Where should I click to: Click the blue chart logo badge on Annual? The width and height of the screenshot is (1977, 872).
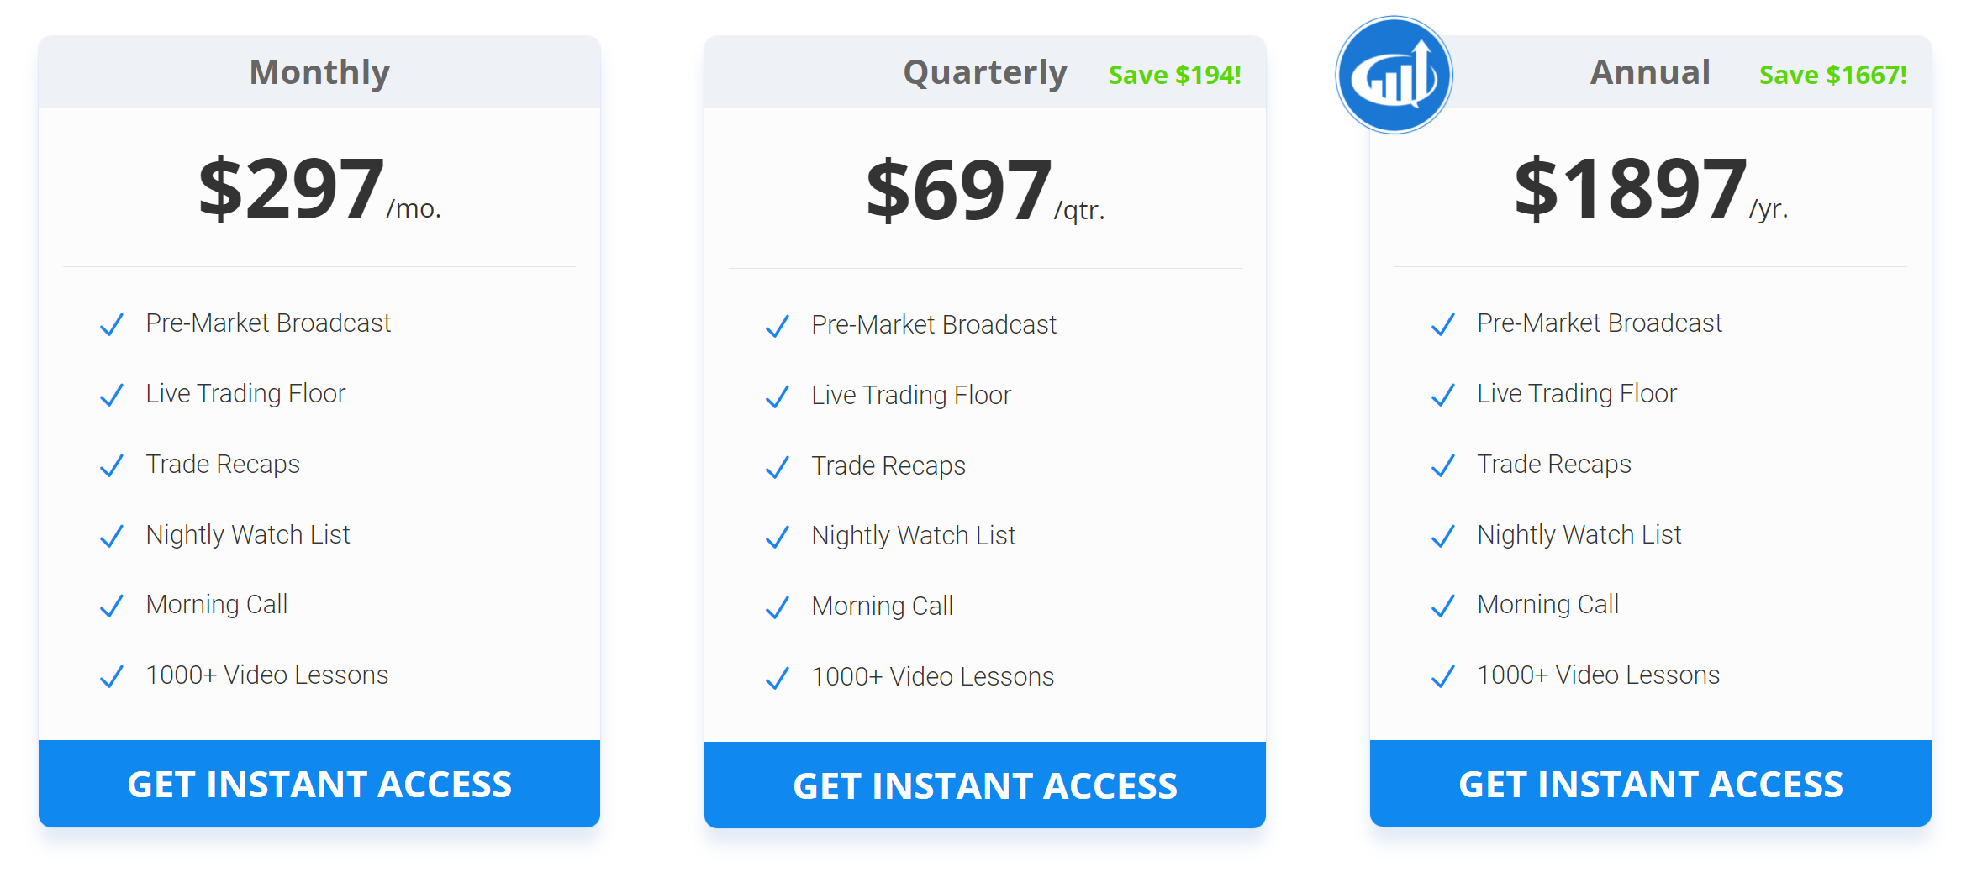coord(1394,75)
